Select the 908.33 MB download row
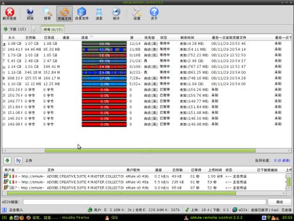The height and width of the screenshot is (221, 294). tap(146, 78)
